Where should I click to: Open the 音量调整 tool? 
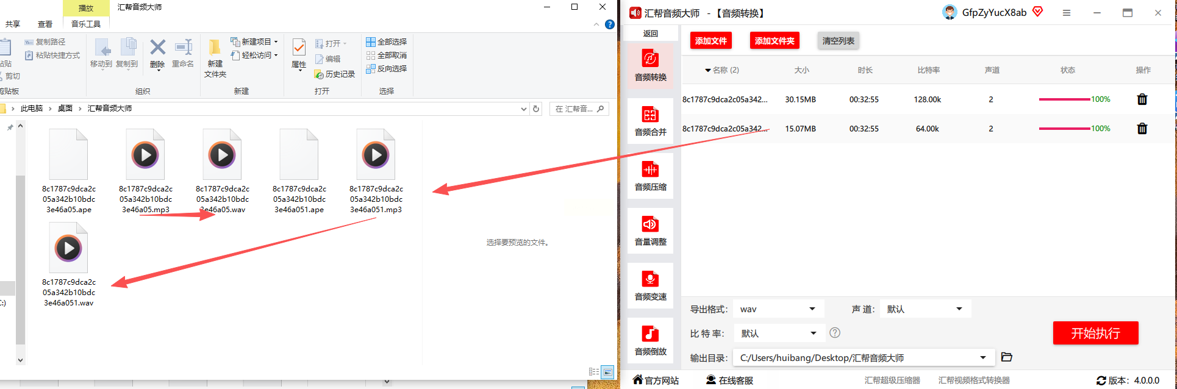click(650, 230)
